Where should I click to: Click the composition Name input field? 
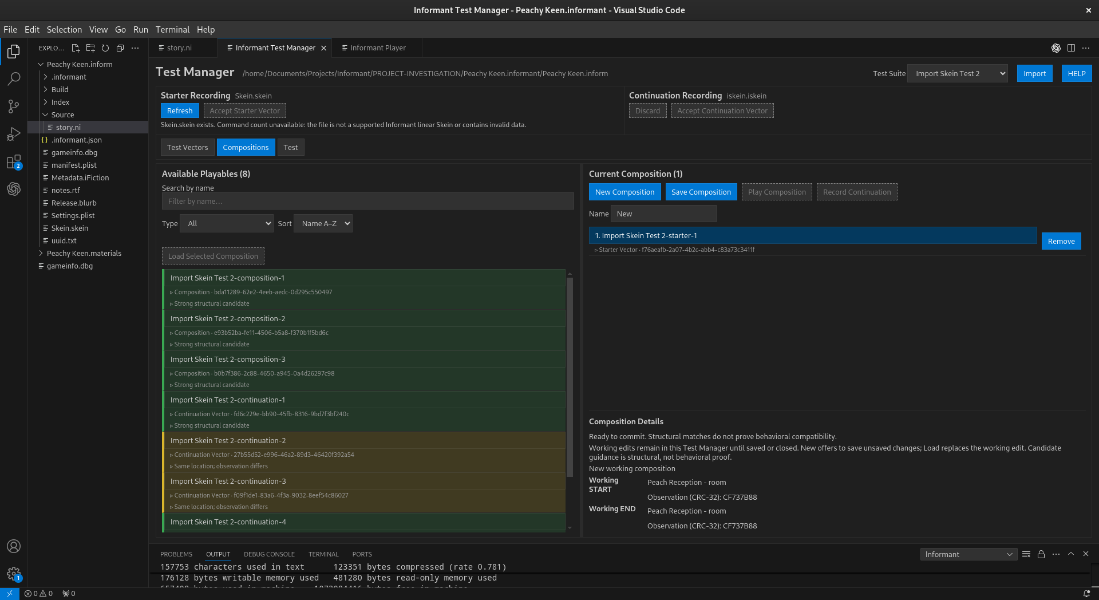[x=663, y=214]
